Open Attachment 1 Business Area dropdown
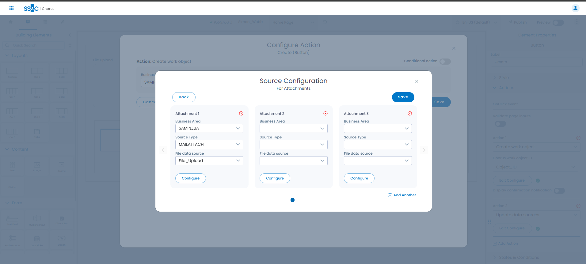Image resolution: width=586 pixels, height=264 pixels. click(209, 128)
